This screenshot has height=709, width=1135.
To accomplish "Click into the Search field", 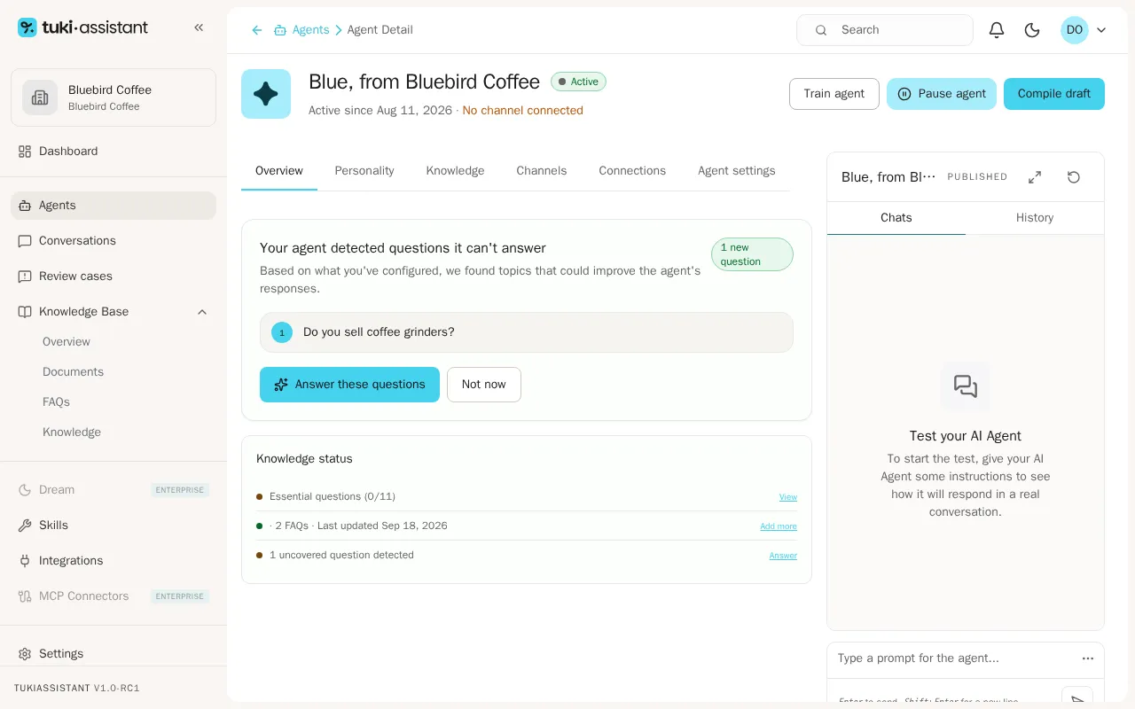I will [885, 30].
